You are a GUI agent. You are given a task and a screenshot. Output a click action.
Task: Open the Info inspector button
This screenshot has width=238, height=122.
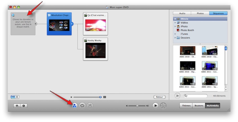(24, 106)
